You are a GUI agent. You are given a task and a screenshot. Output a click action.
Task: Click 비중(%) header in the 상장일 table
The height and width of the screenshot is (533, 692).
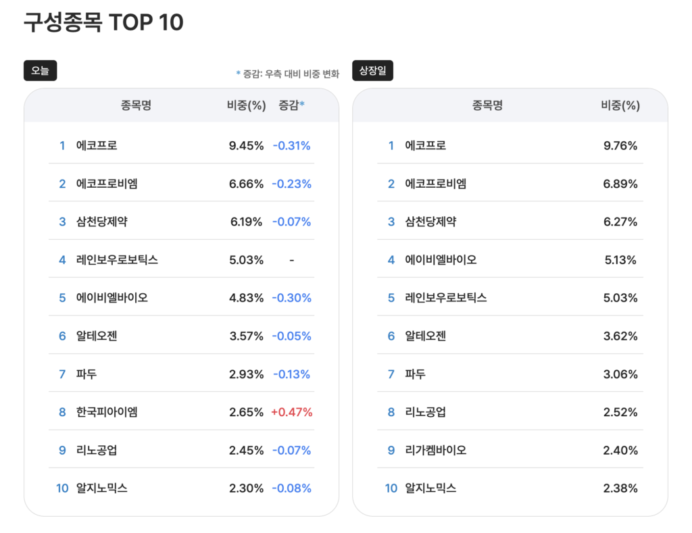pos(620,105)
